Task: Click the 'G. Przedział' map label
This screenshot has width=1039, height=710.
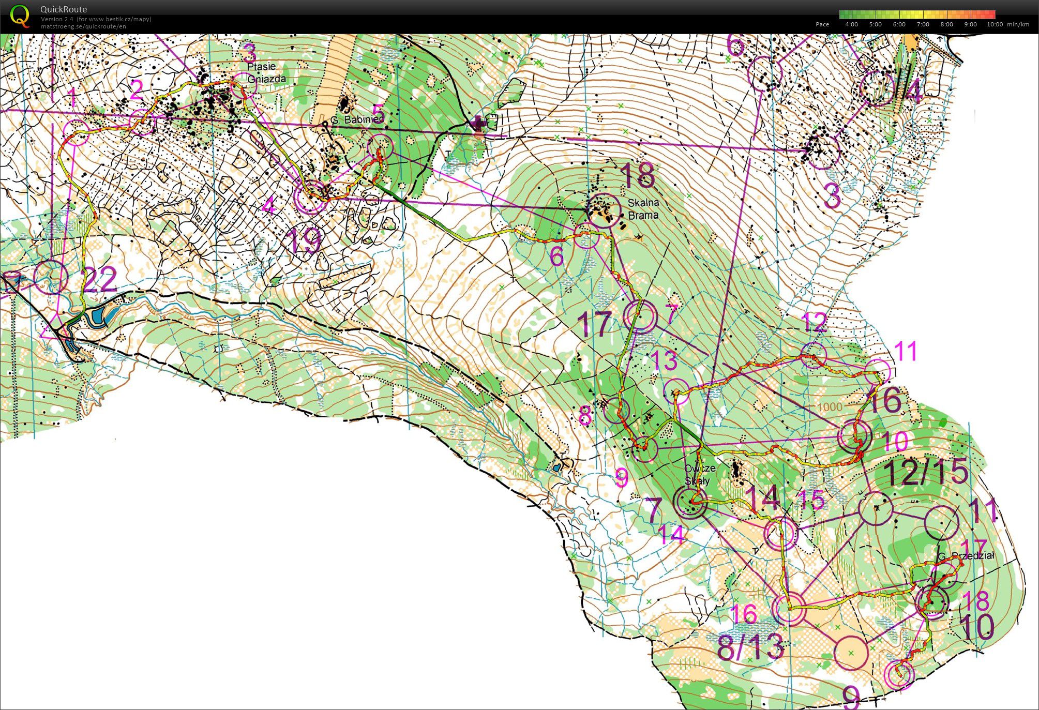Action: 966,556
